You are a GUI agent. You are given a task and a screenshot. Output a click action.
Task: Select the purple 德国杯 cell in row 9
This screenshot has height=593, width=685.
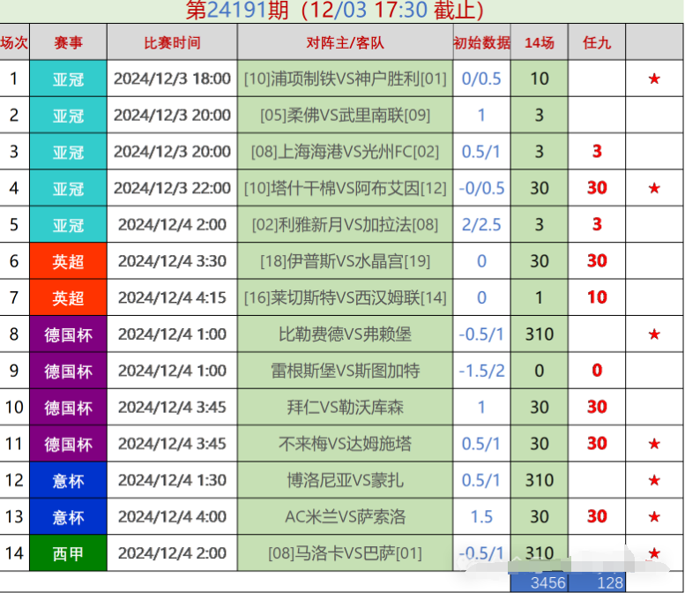point(68,372)
